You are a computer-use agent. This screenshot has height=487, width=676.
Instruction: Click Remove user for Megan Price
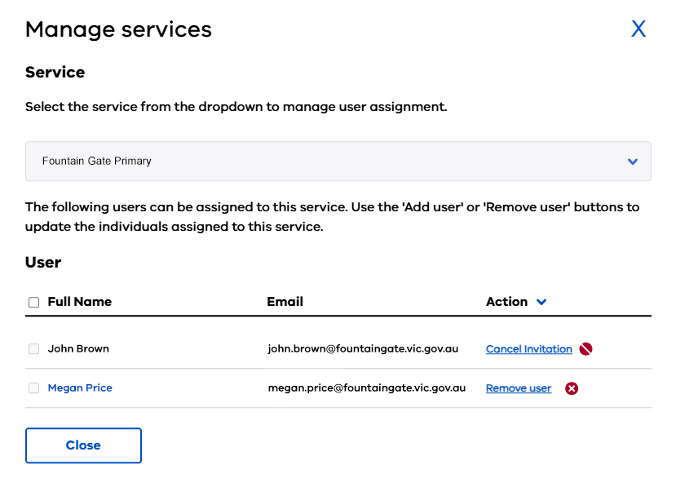click(518, 388)
